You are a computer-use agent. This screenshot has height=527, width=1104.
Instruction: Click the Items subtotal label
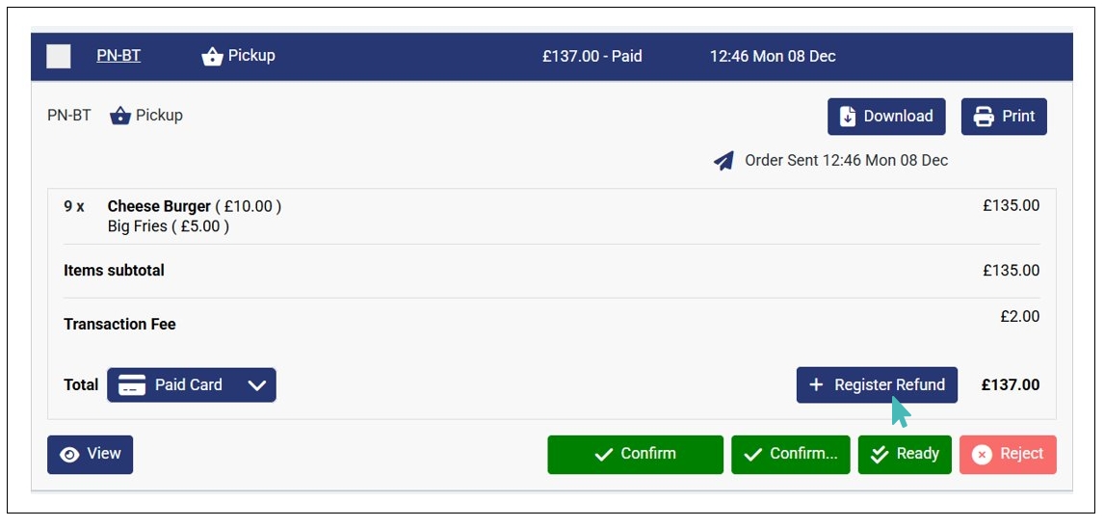[x=114, y=271]
